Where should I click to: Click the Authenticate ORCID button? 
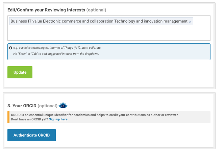(31, 135)
